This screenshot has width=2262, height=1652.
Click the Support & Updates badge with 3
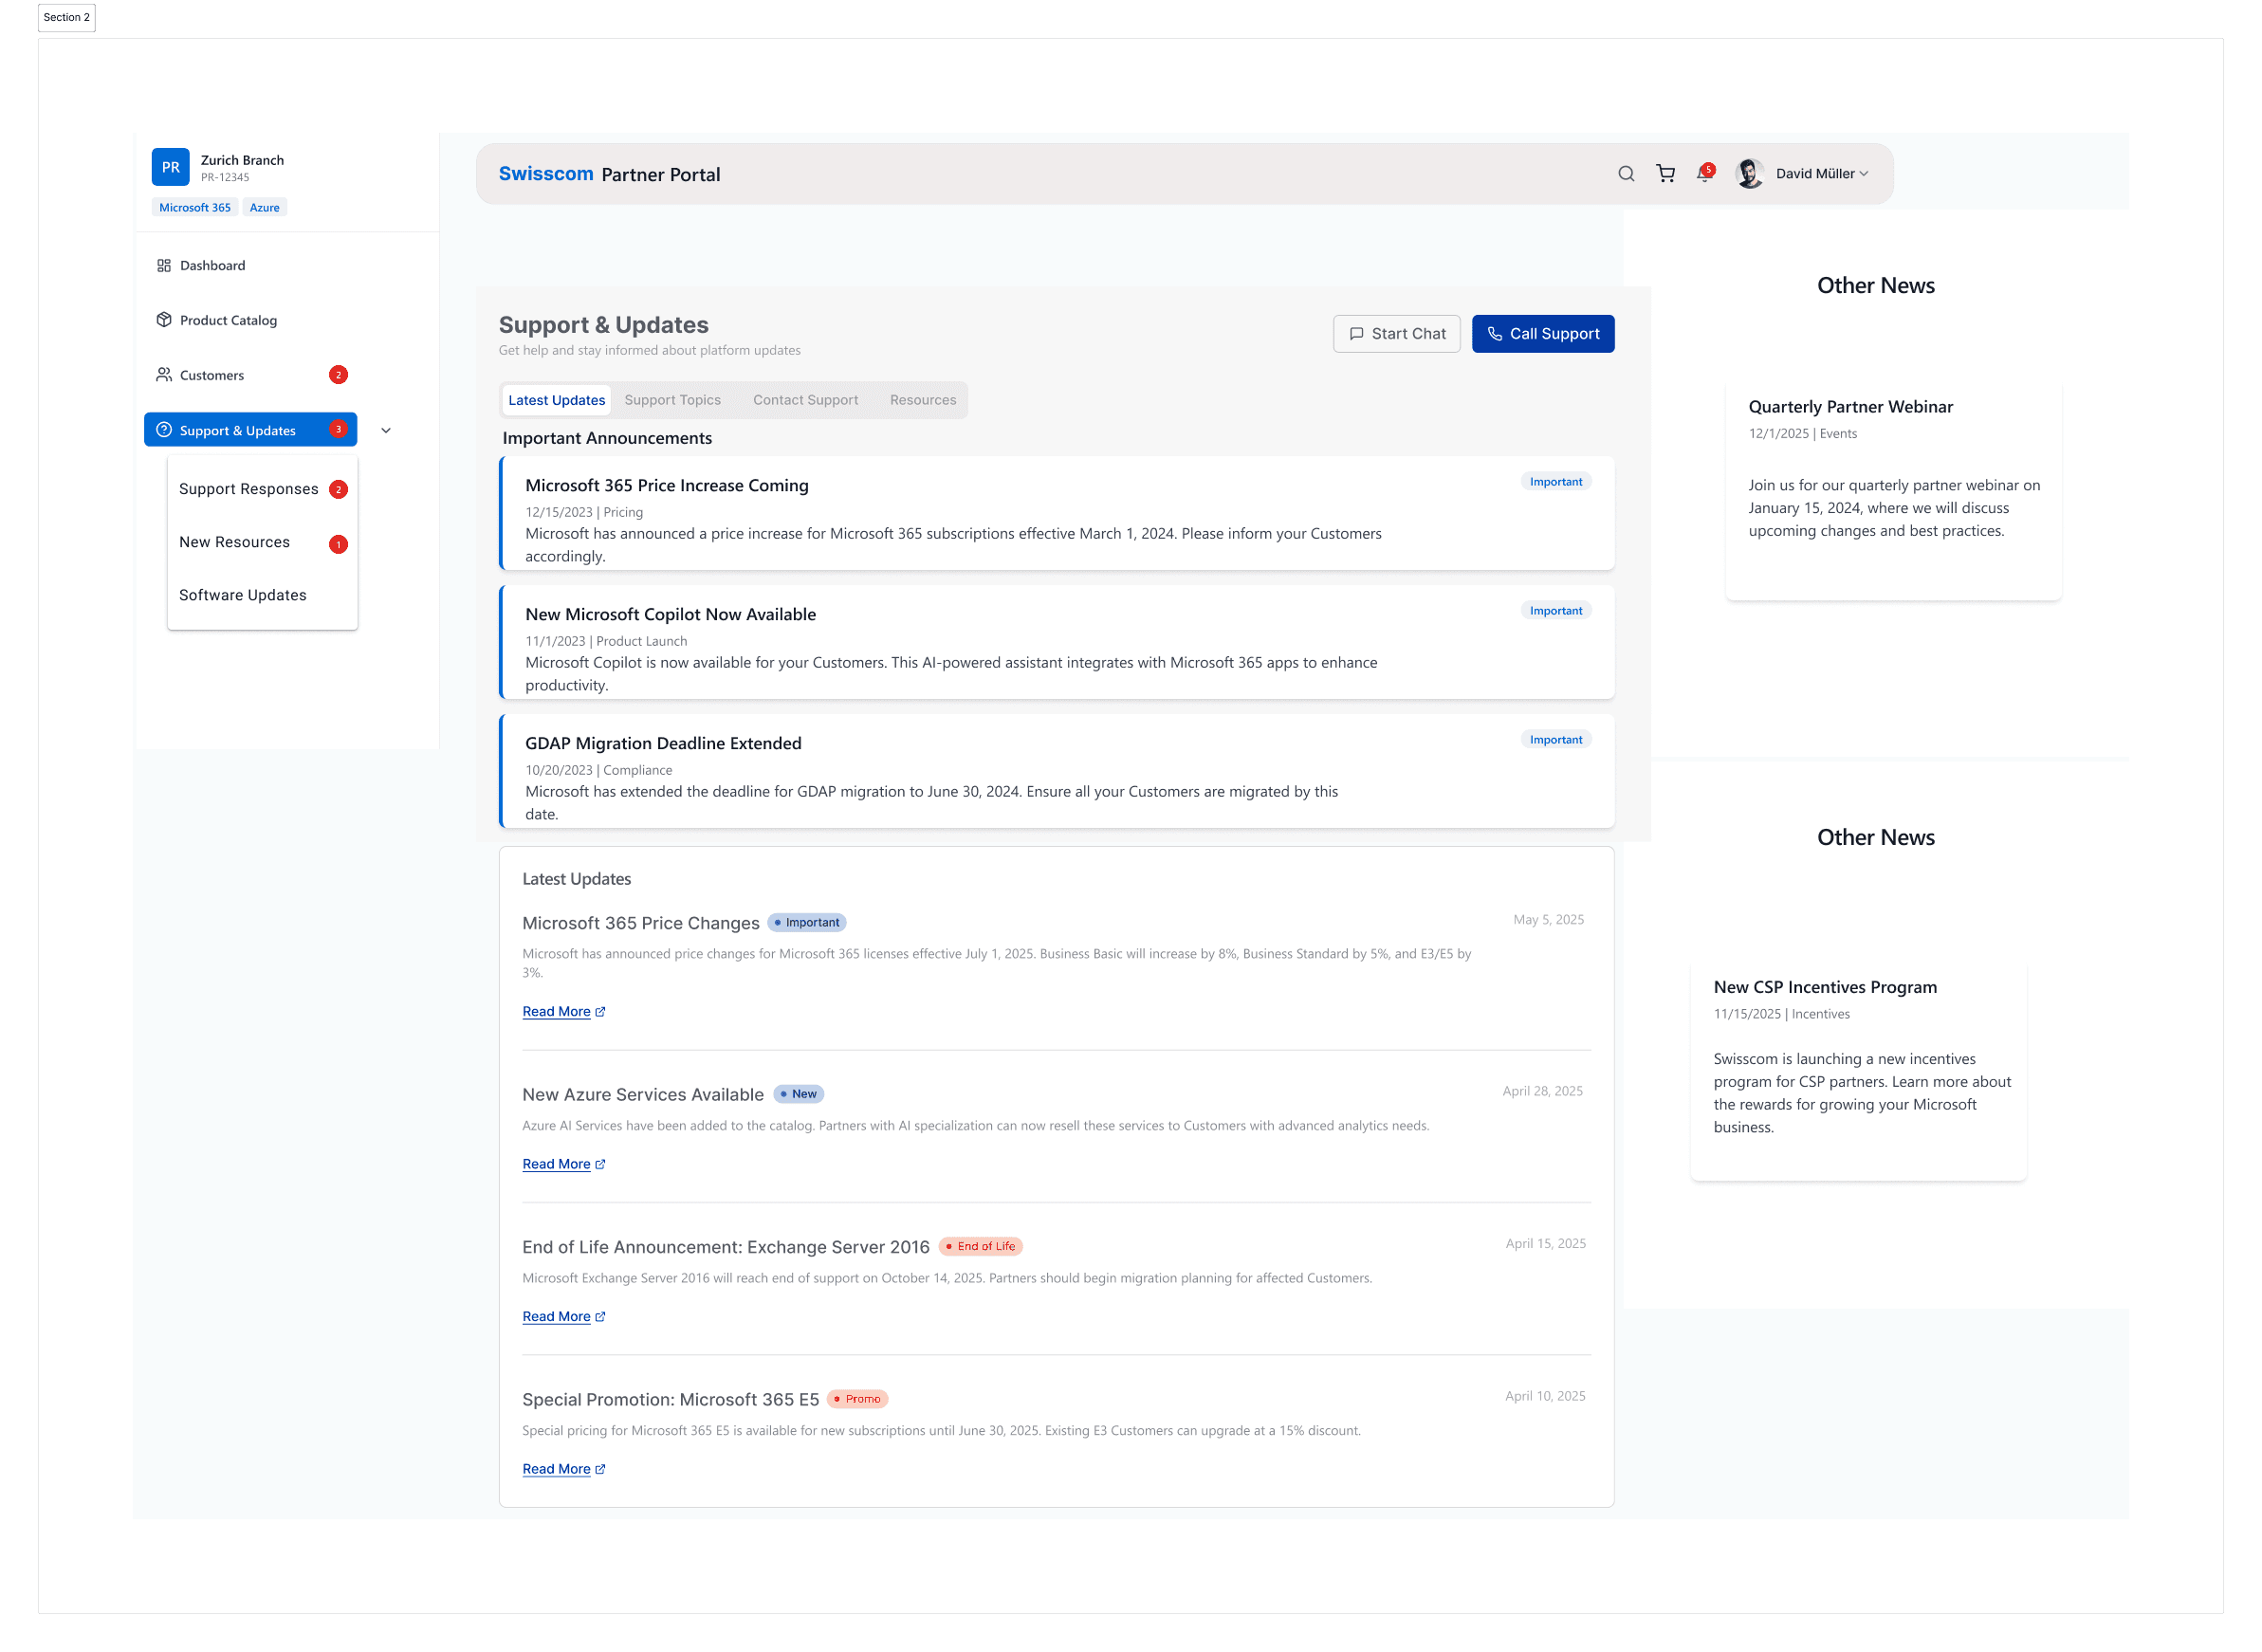click(x=338, y=430)
